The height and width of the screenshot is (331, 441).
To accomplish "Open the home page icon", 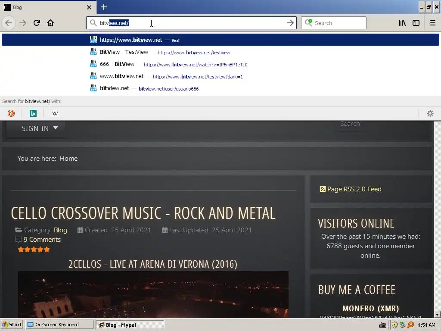I will pos(50,23).
